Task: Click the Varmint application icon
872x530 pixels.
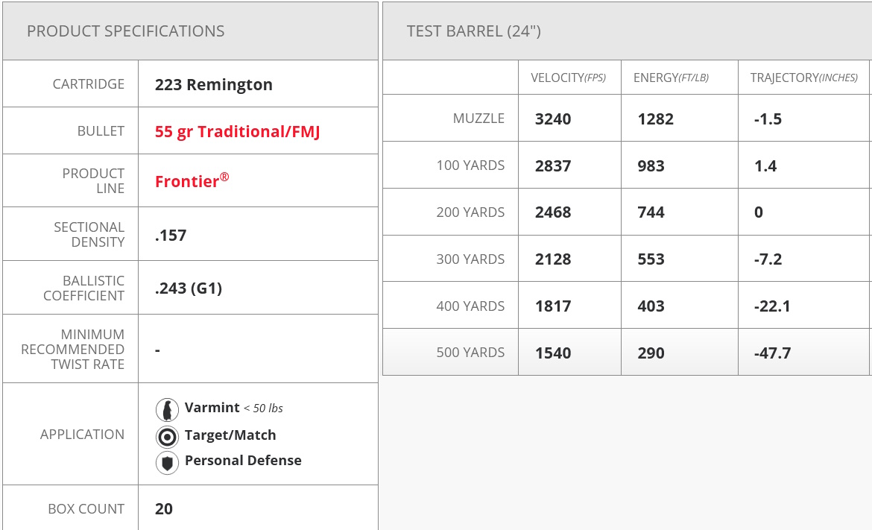Action: (168, 409)
